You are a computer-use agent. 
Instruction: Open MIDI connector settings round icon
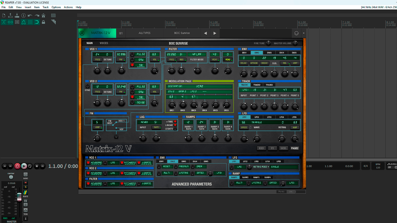point(296,33)
